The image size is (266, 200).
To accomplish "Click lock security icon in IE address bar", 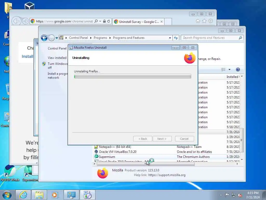I will (104, 21).
